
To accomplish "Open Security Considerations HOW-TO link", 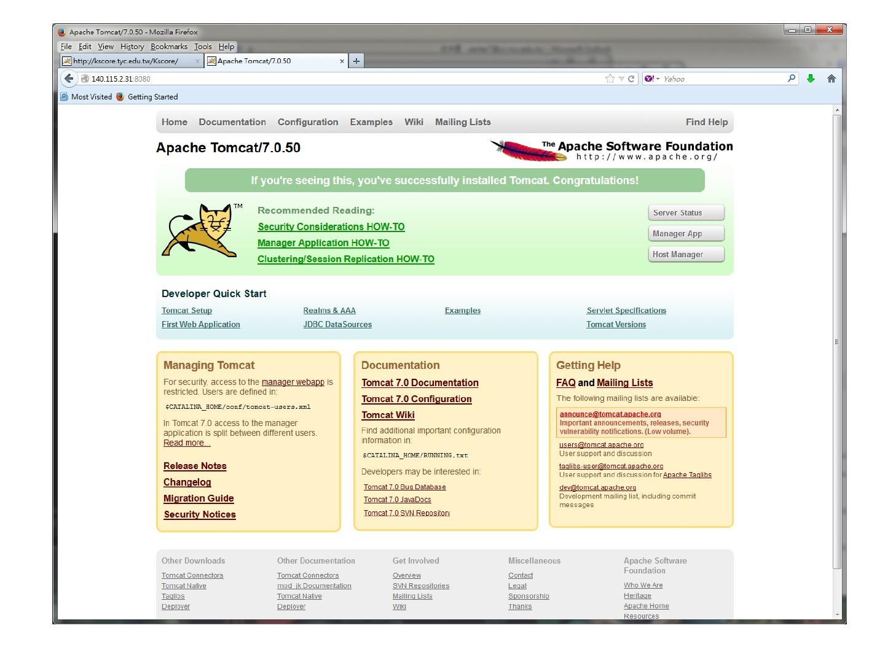I will point(331,227).
